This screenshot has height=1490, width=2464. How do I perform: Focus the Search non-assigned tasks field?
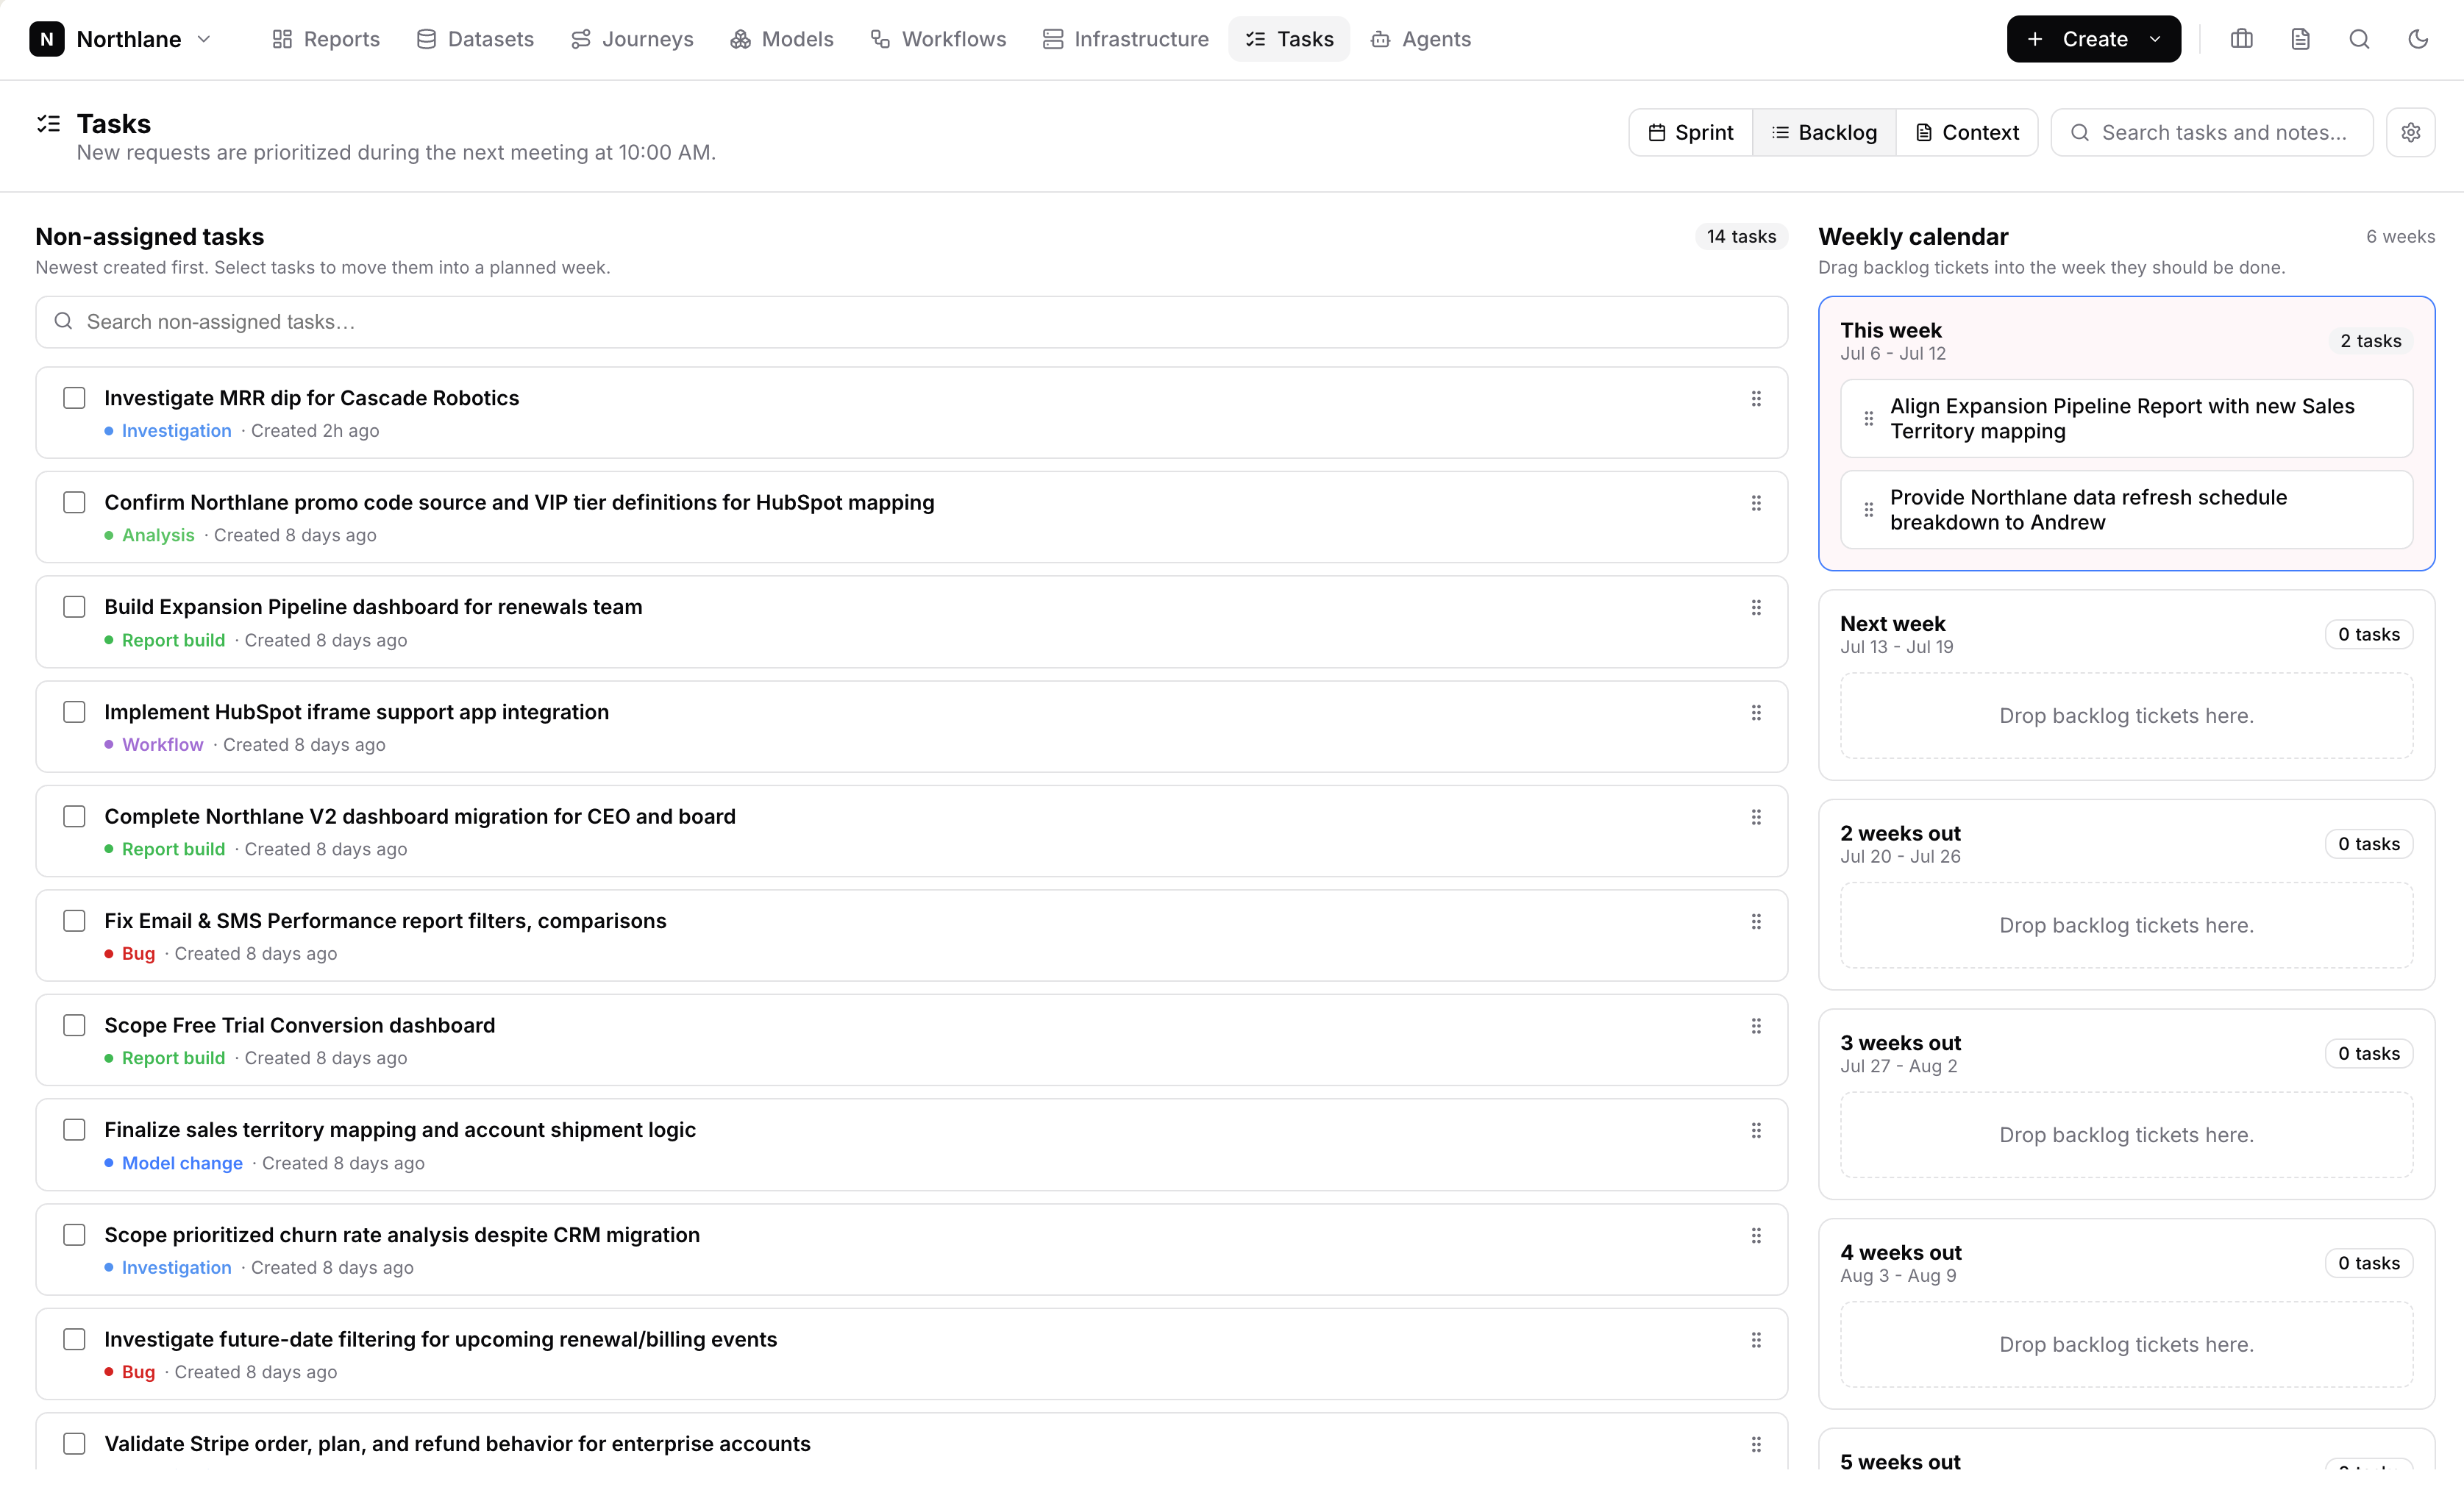[x=911, y=322]
